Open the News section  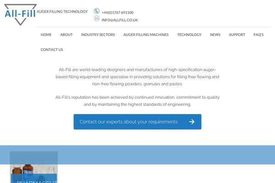click(x=215, y=35)
